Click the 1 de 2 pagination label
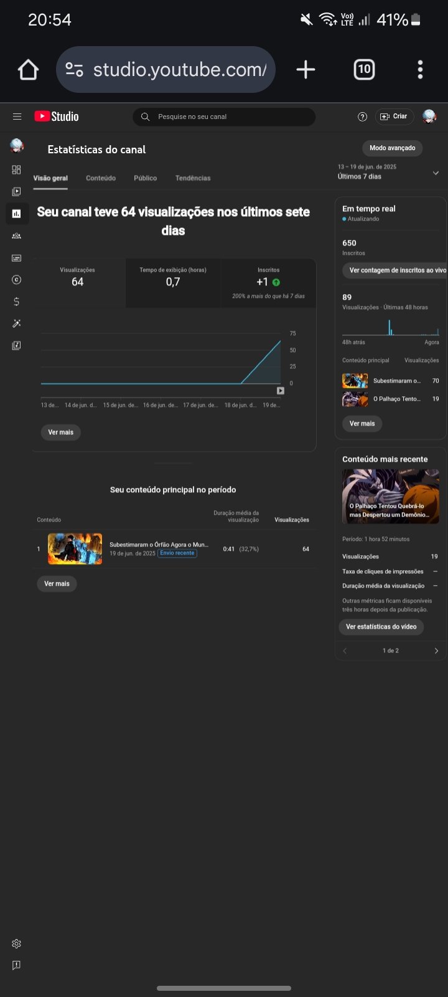 click(391, 651)
